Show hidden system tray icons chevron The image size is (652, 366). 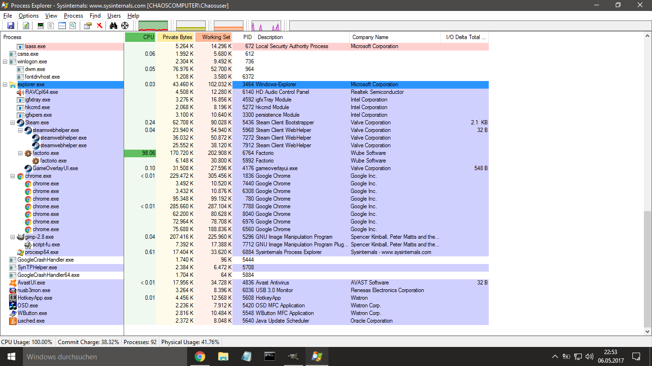click(x=555, y=356)
